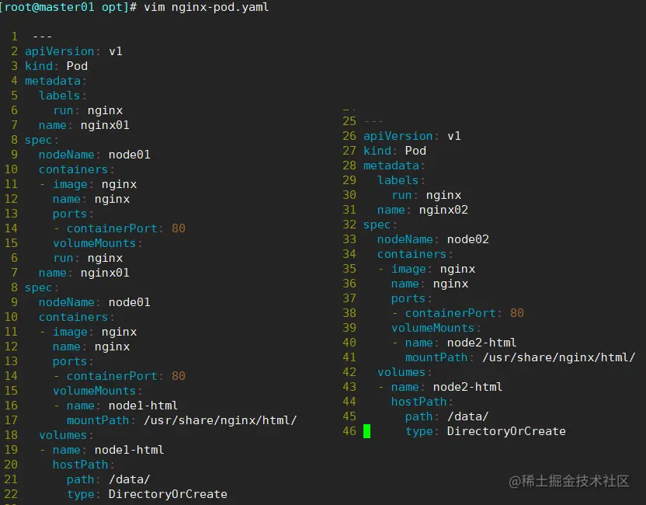Screen dimensions: 646x505
Task: Select the kind: Pod text
Action: pos(55,65)
